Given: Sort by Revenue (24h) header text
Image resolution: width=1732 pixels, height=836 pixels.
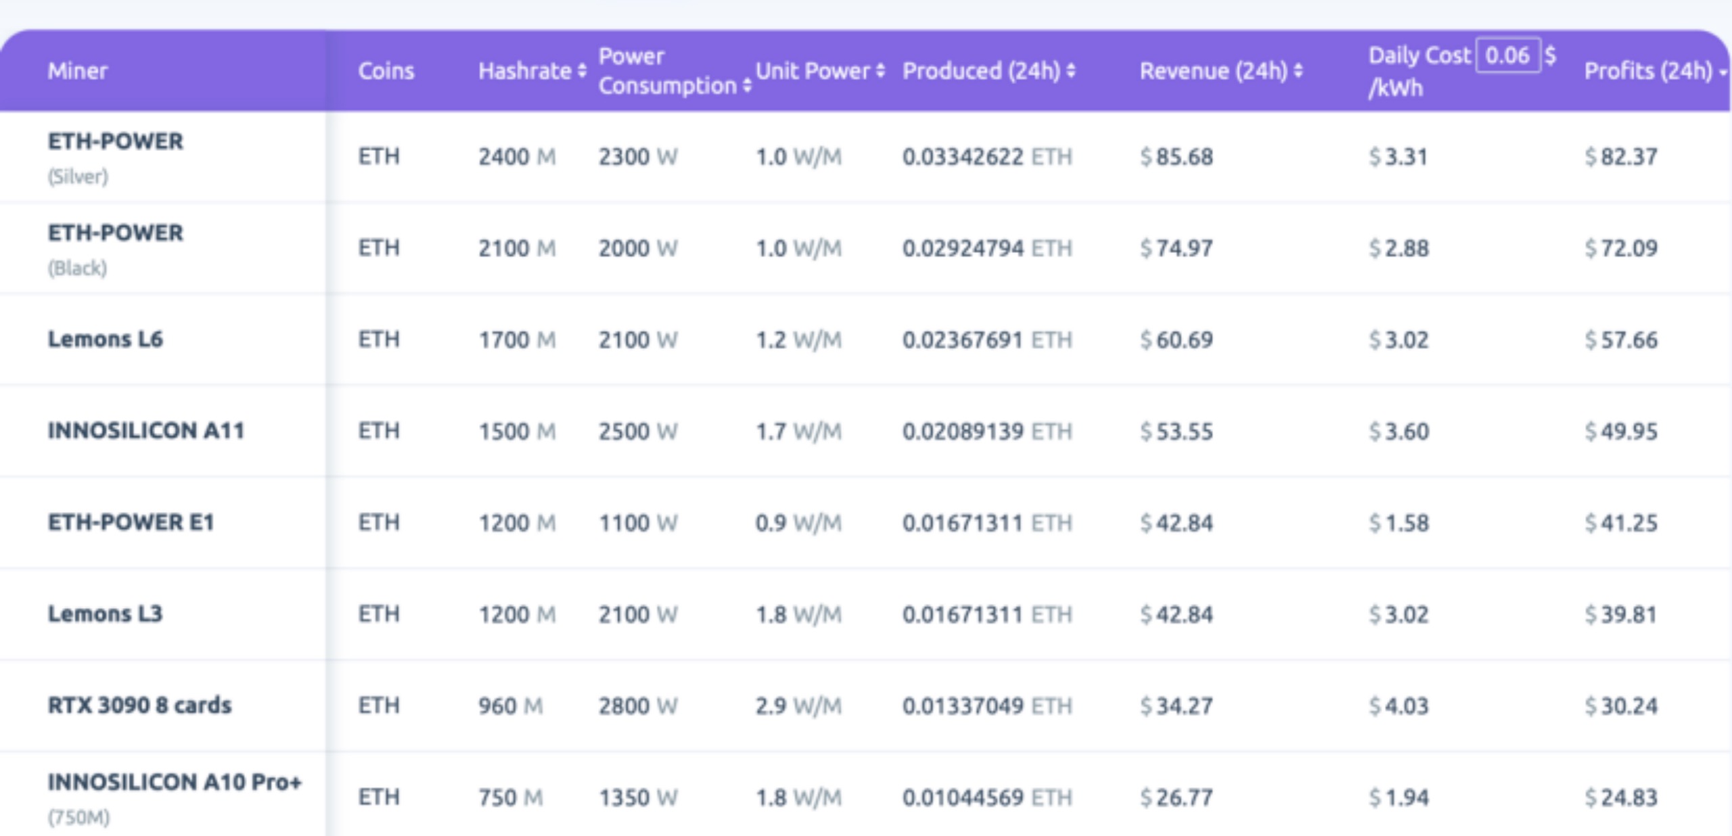Looking at the screenshot, I should click(x=1213, y=71).
